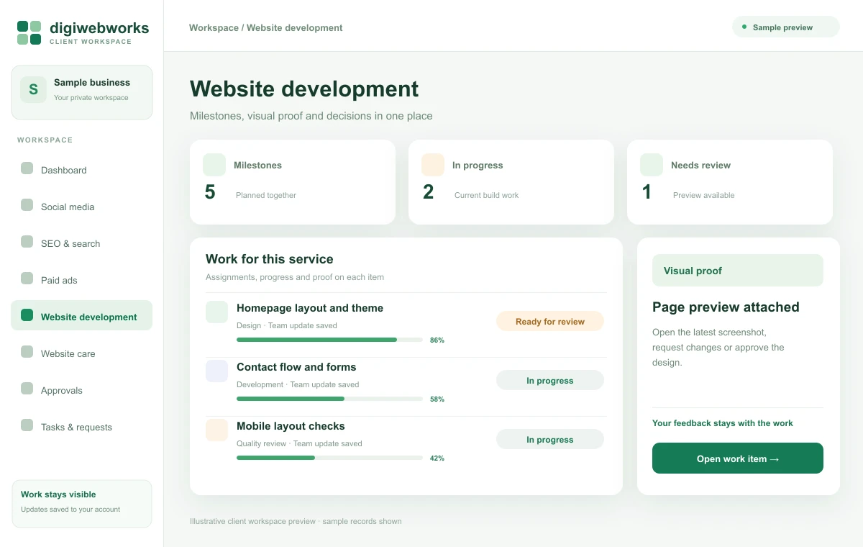Click Development · Team update saved text
Screen dimensions: 863x547
[298, 384]
